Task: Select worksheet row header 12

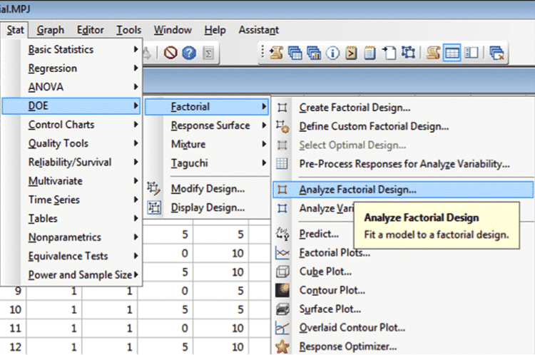Action: point(14,347)
